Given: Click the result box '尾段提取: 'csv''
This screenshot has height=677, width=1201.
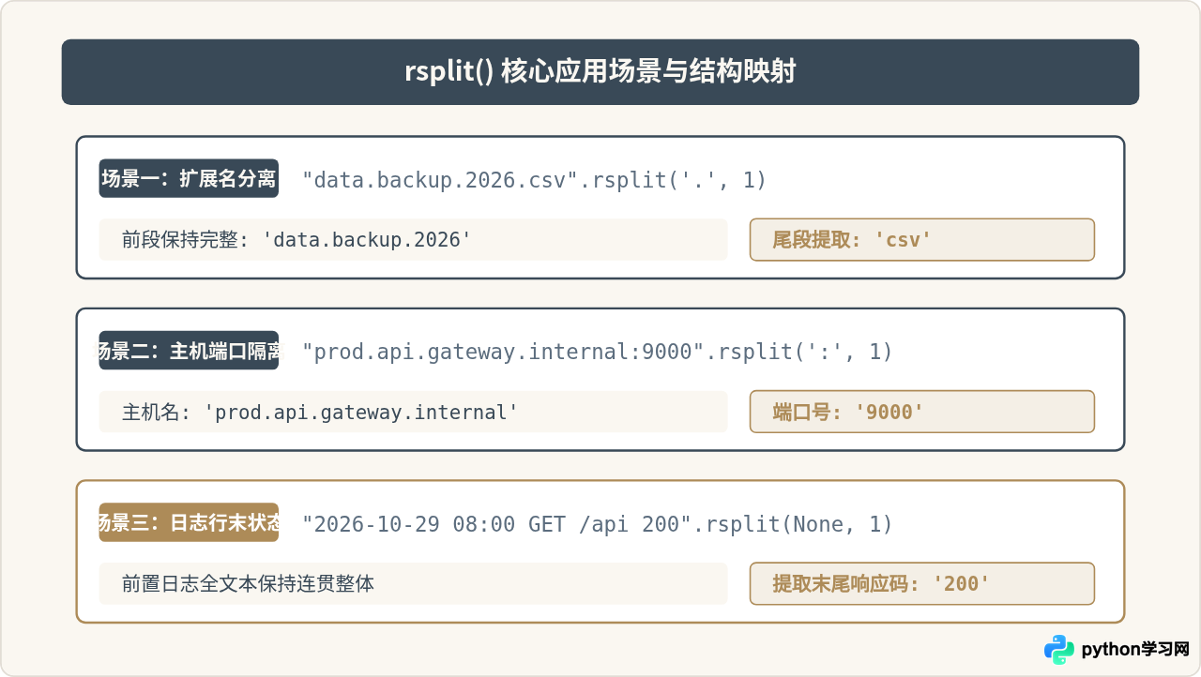Looking at the screenshot, I should 922,239.
